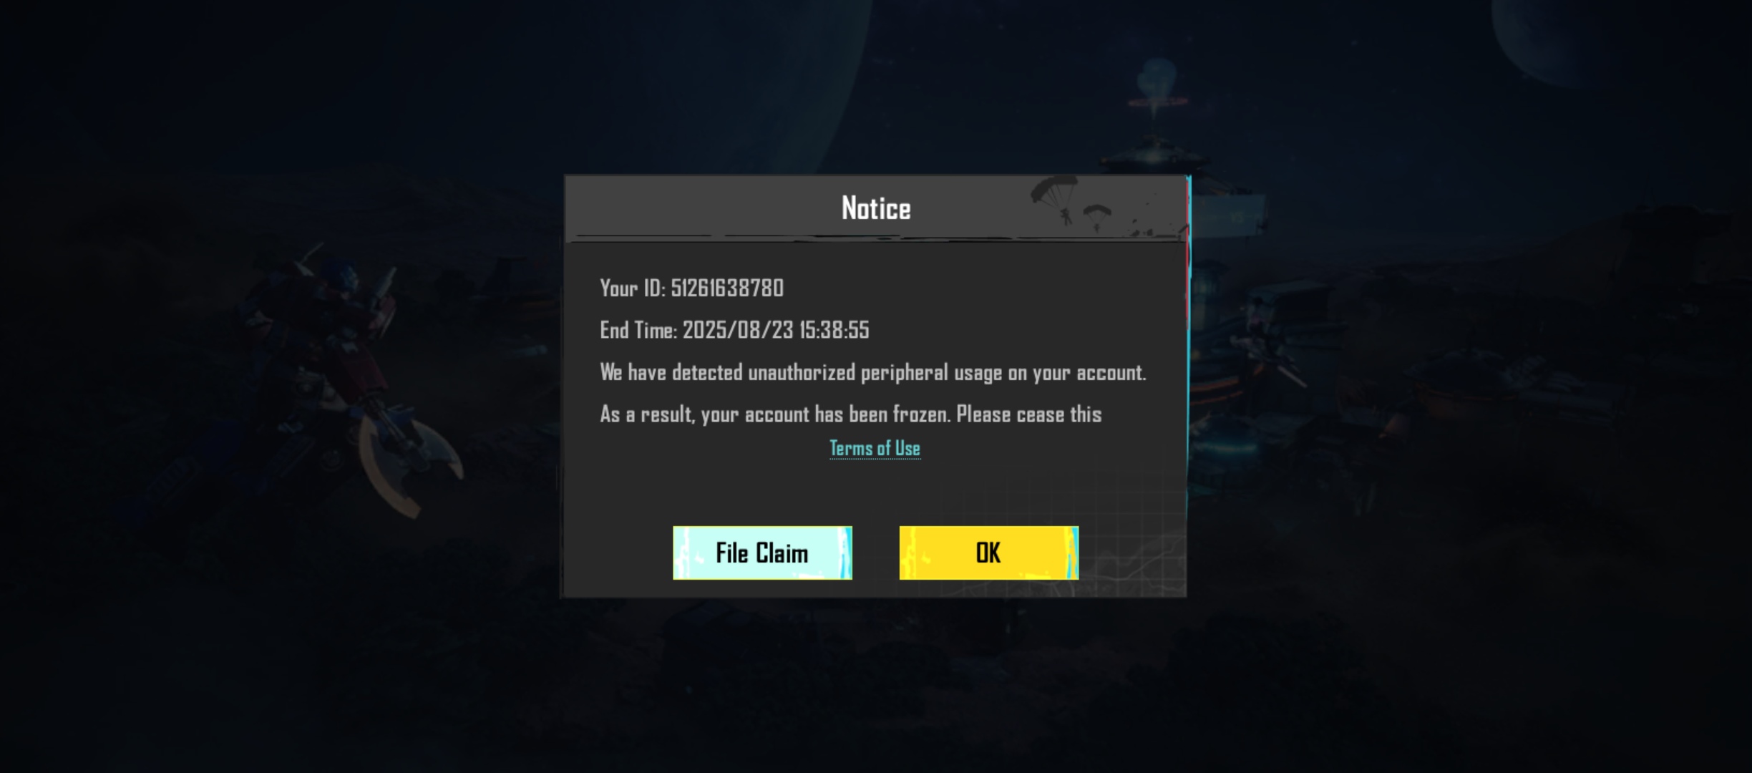Click the large parachute icon in Notice header
Image resolution: width=1752 pixels, height=773 pixels.
1055,198
